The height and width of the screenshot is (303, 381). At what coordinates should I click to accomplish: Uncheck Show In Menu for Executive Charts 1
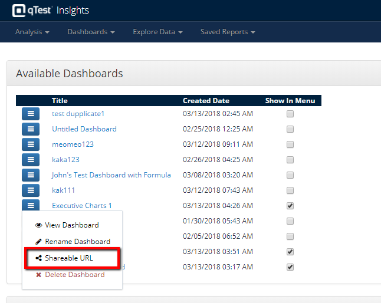[x=290, y=206]
